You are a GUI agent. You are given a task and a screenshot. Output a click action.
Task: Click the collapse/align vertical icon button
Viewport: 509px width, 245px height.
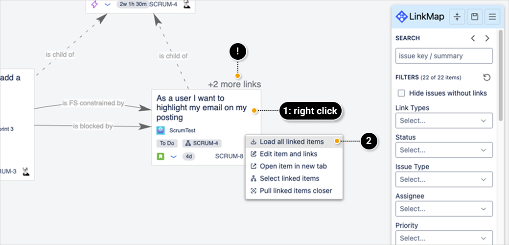click(x=457, y=17)
